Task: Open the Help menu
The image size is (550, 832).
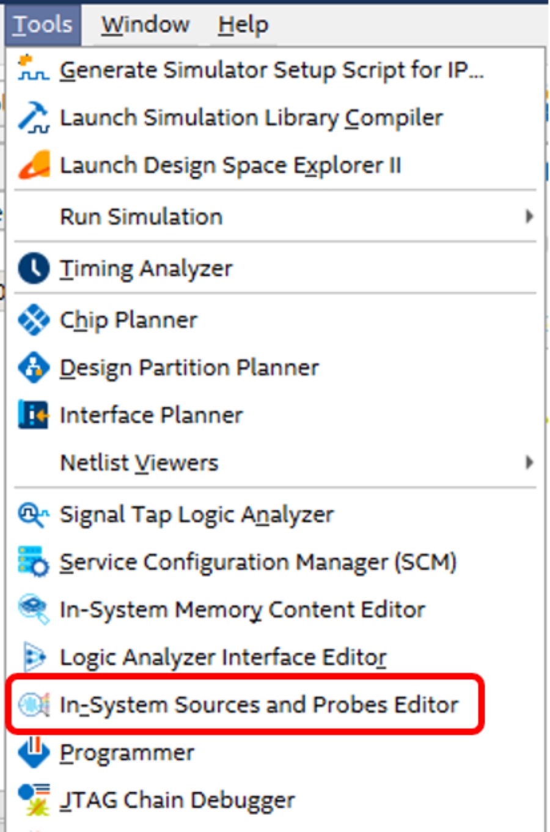Action: coord(243,24)
